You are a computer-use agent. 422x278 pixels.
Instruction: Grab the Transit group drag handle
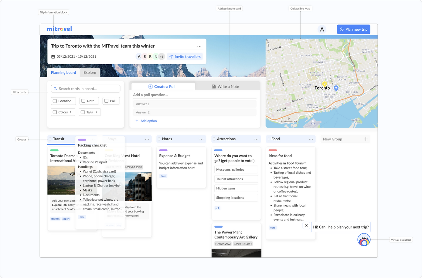[50, 139]
